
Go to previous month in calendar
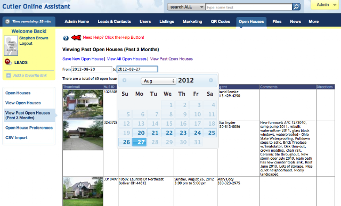click(x=124, y=80)
